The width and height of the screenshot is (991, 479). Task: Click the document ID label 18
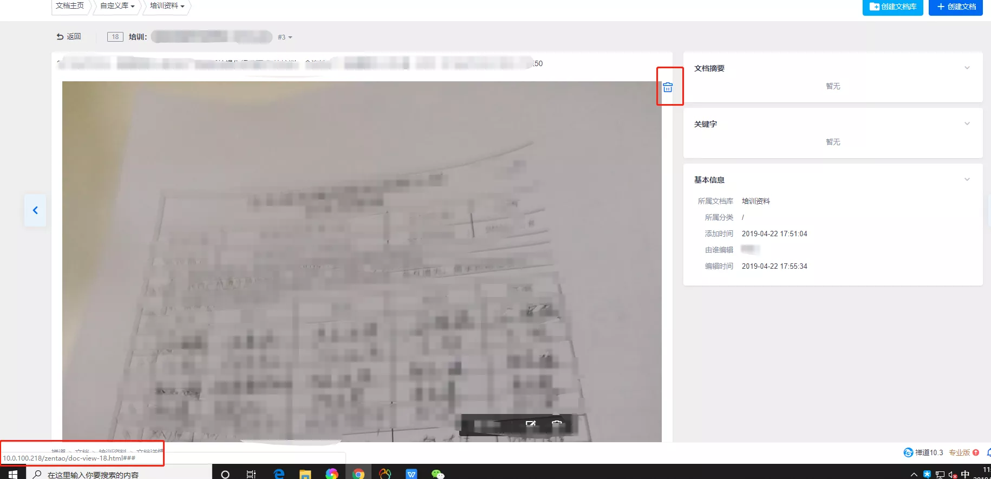(115, 37)
